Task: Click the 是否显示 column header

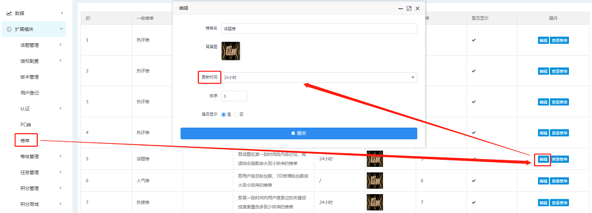Action: point(480,18)
